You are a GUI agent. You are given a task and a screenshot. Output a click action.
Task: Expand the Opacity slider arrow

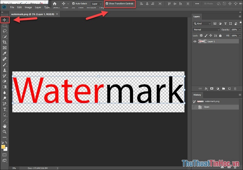240,29
